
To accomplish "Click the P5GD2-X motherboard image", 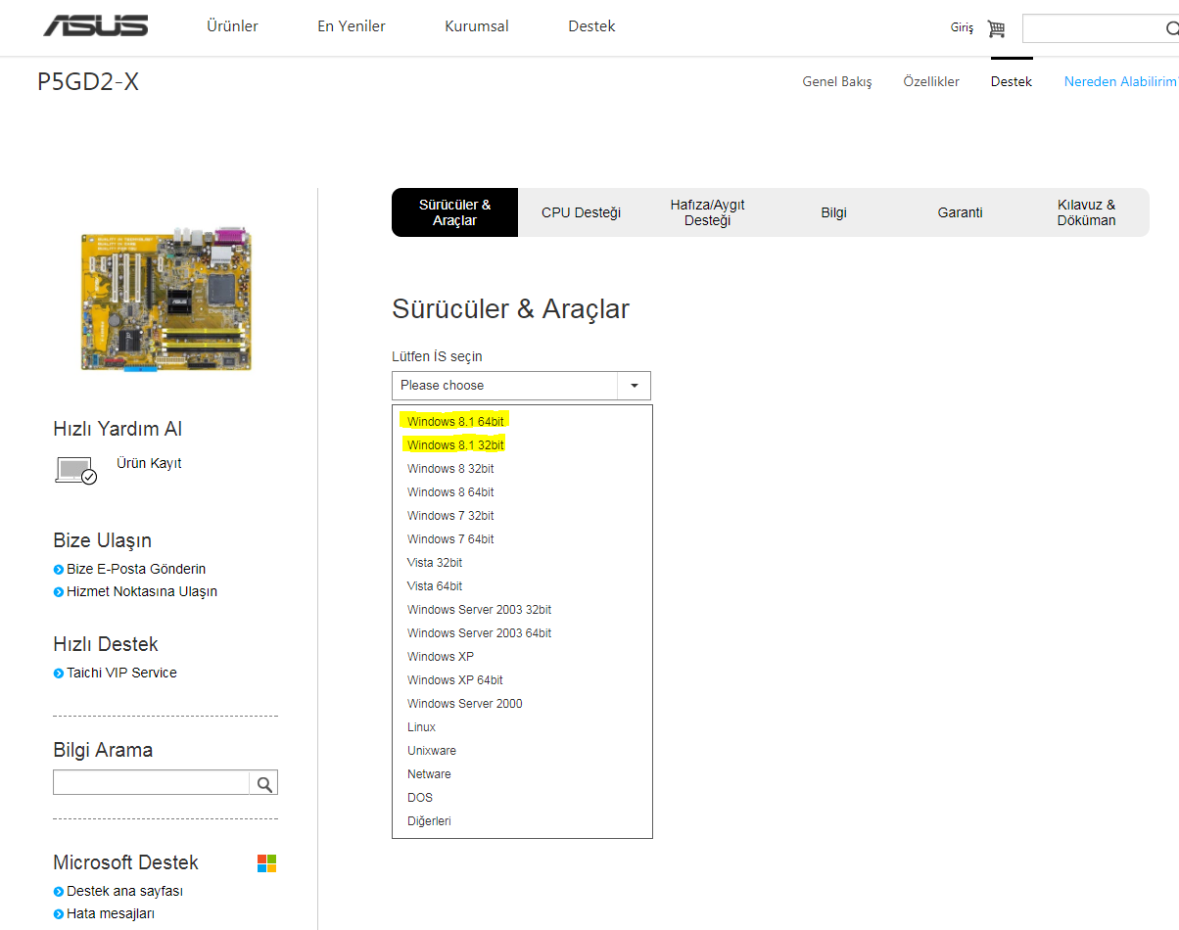I will click(165, 300).
